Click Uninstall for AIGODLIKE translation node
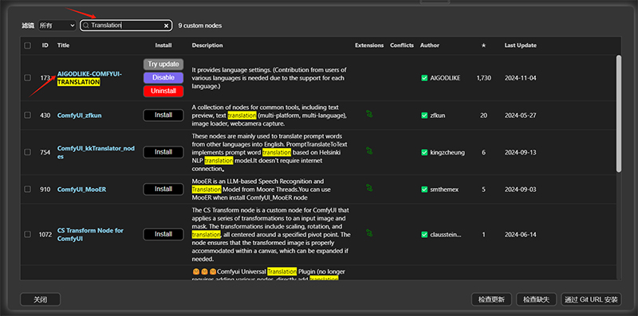Viewport: 638px width, 316px height. tap(163, 91)
